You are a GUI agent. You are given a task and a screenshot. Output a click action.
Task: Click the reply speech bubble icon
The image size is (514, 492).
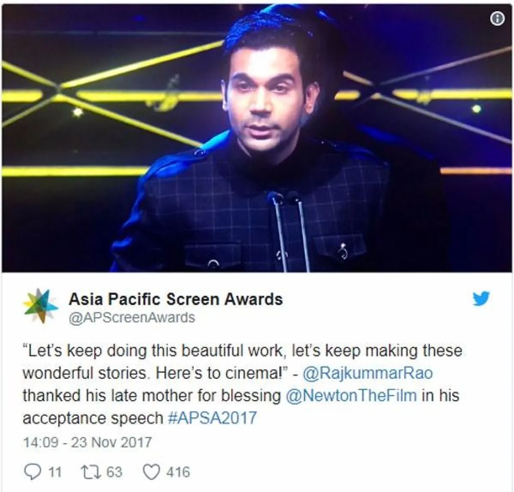coord(32,472)
